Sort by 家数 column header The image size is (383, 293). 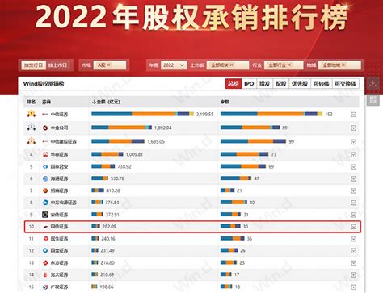225,102
